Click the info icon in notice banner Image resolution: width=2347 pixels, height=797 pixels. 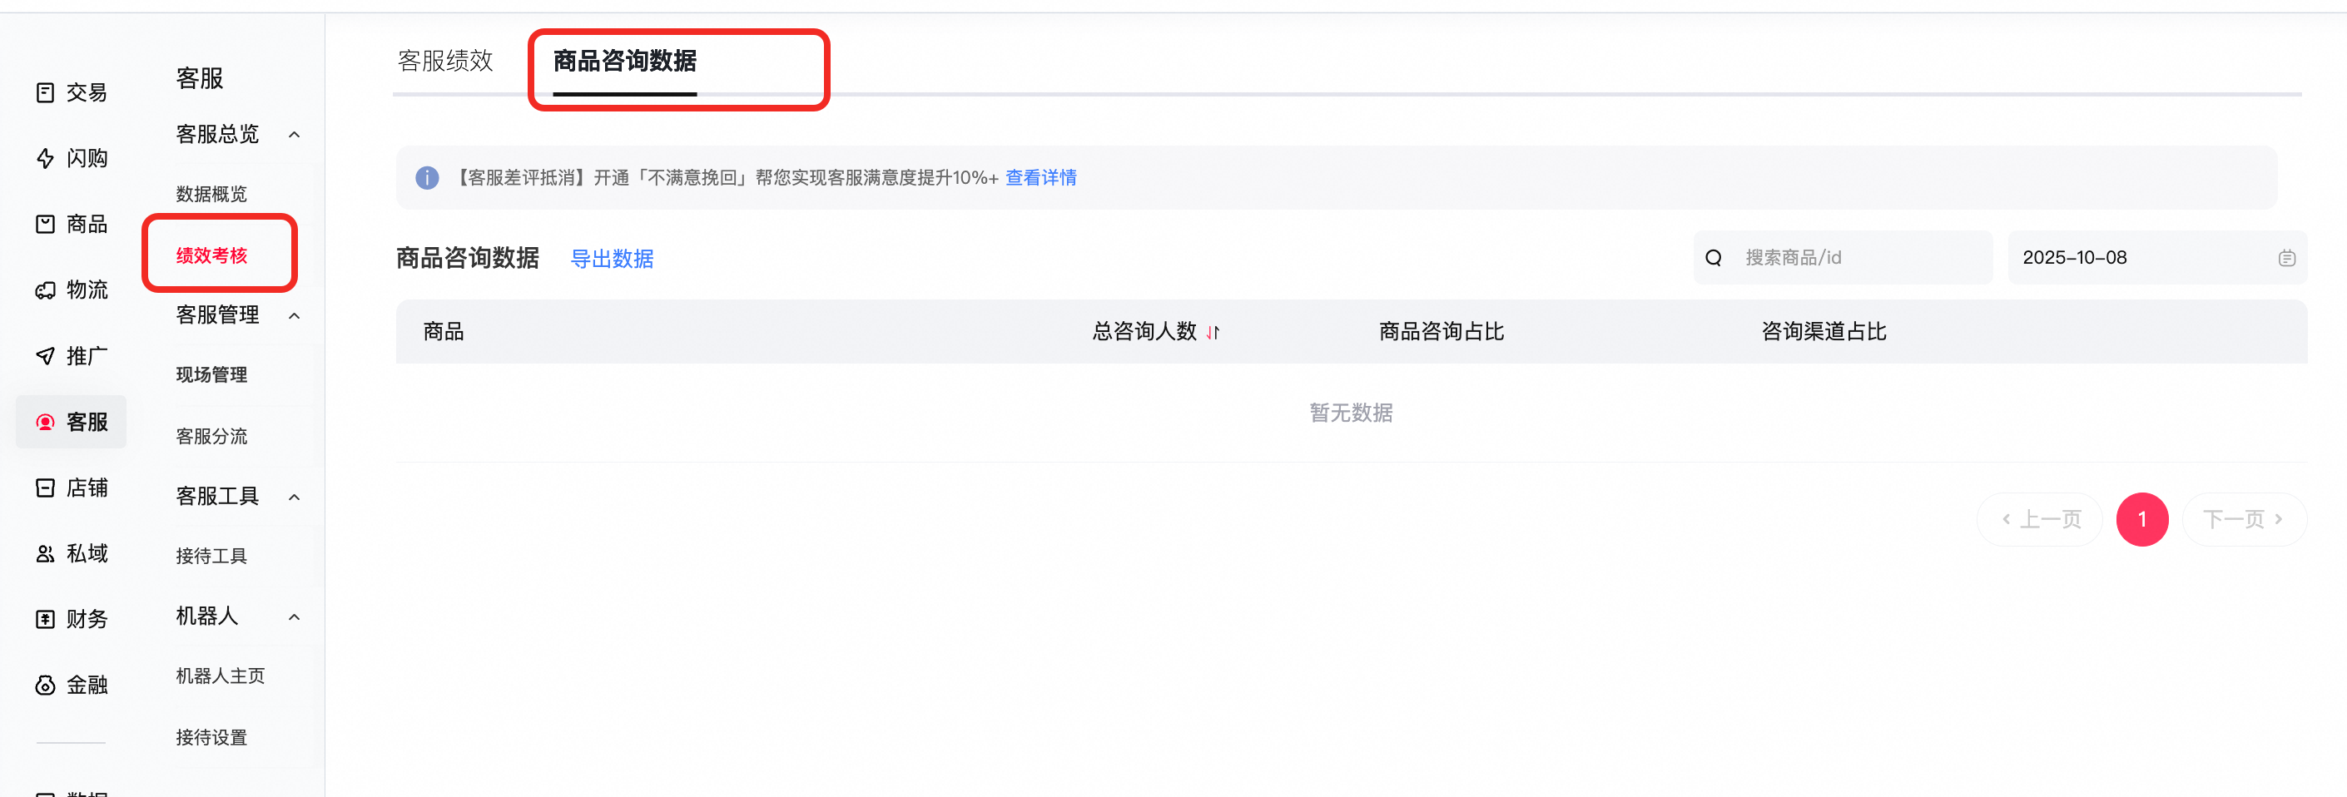426,177
